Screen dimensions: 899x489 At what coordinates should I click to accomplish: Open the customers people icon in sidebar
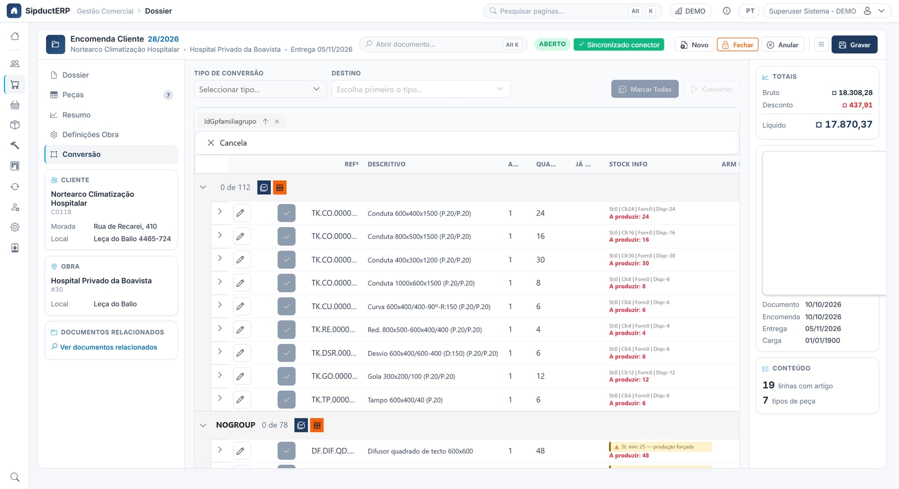pos(15,63)
